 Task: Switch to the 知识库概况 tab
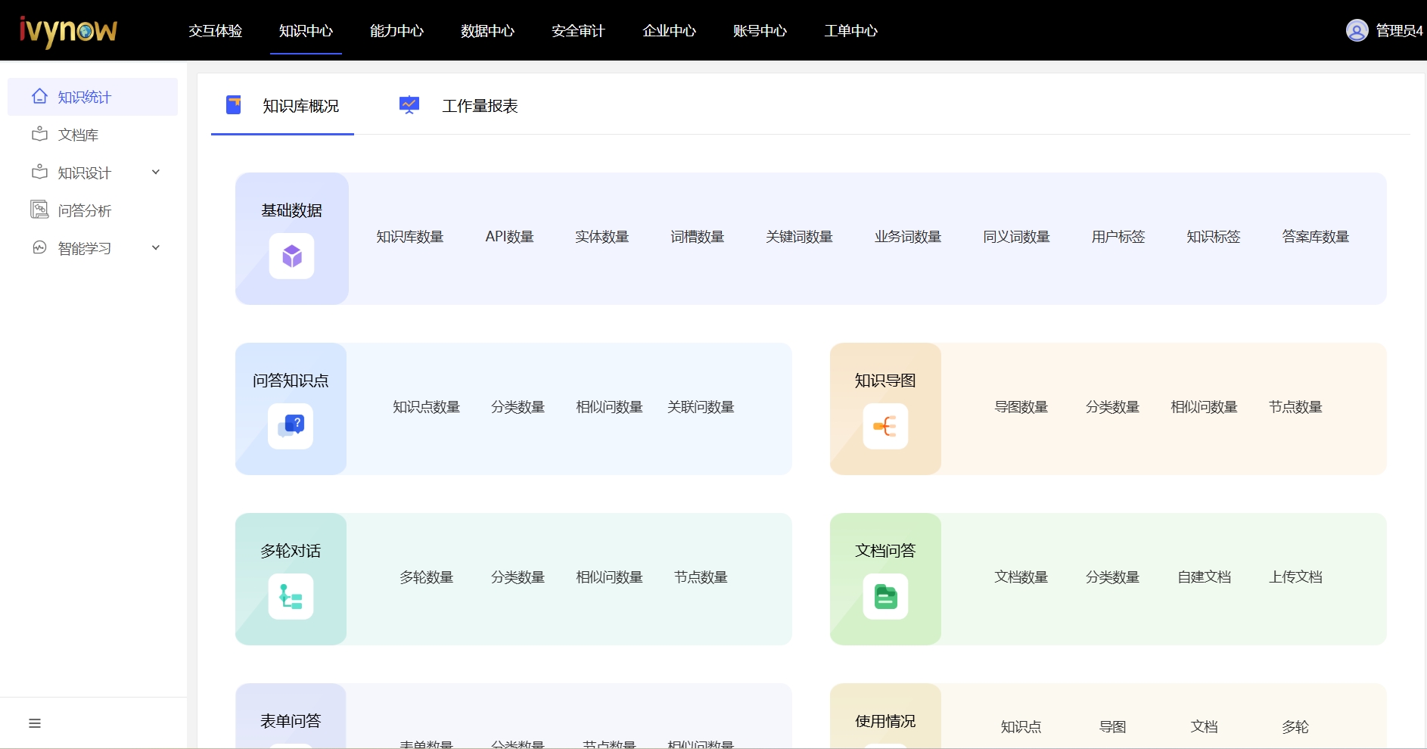pyautogui.click(x=282, y=106)
